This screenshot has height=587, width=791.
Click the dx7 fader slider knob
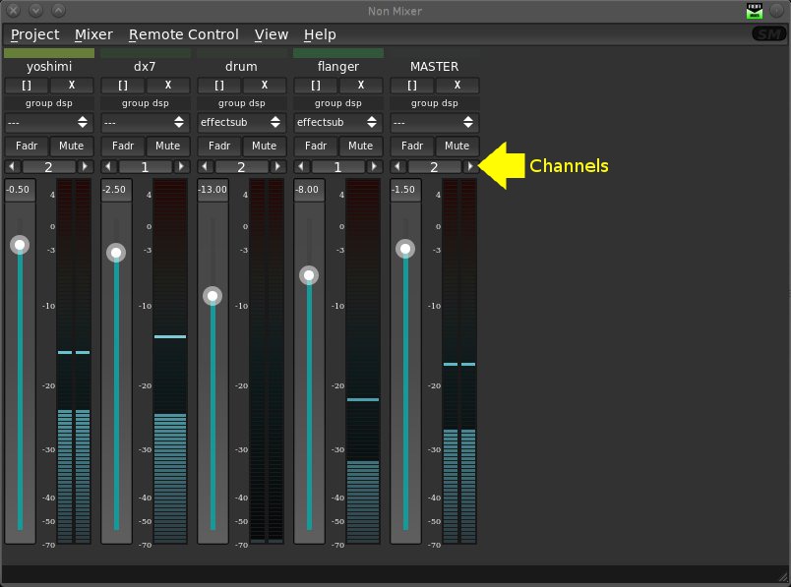tap(116, 253)
